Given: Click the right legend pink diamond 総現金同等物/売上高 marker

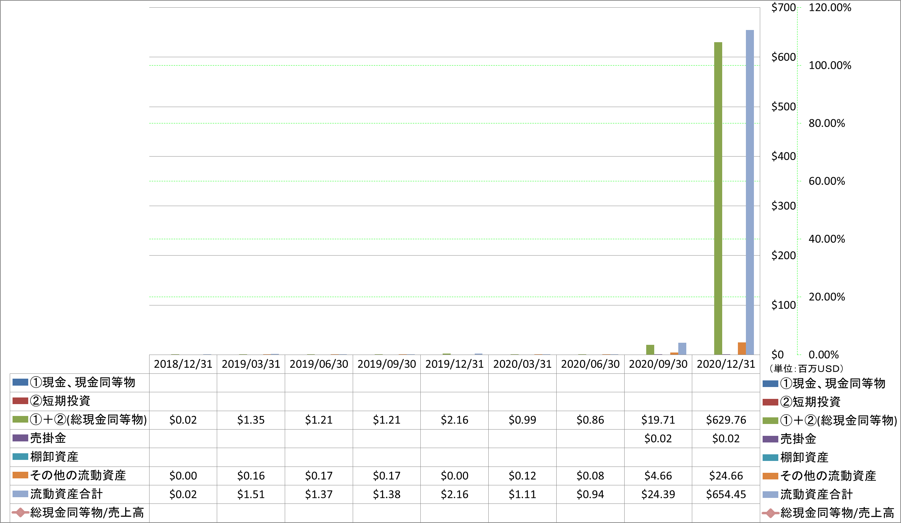Looking at the screenshot, I should pos(771,513).
